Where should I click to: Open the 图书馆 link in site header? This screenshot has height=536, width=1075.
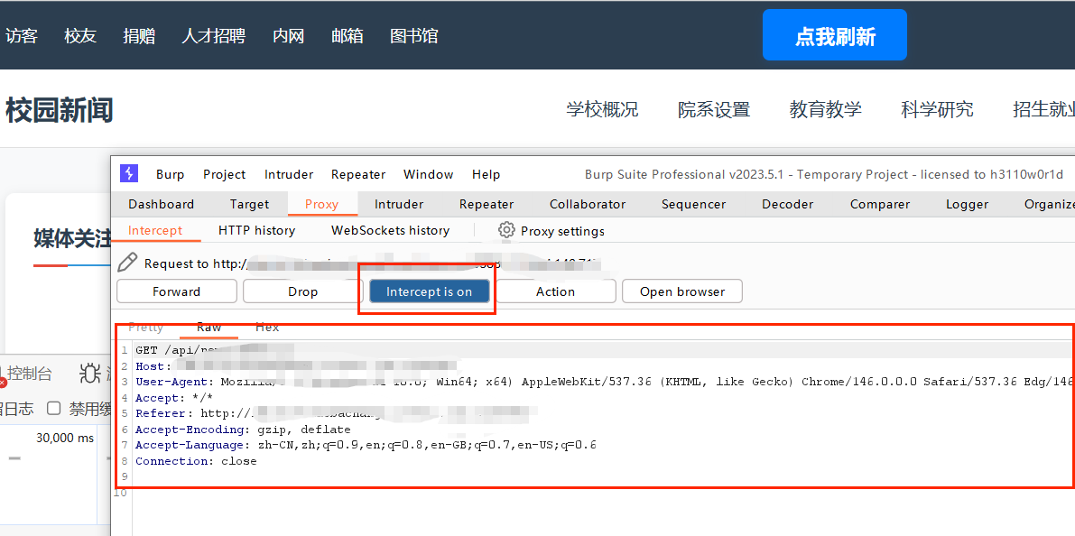click(413, 35)
